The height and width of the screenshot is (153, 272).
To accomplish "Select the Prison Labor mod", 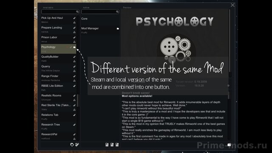I will (x=59, y=40).
